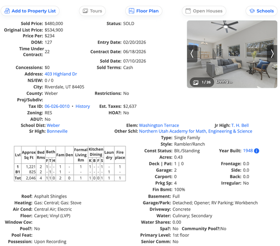Click the Cash sold terms value
The width and height of the screenshot is (280, 246).
click(x=128, y=67)
